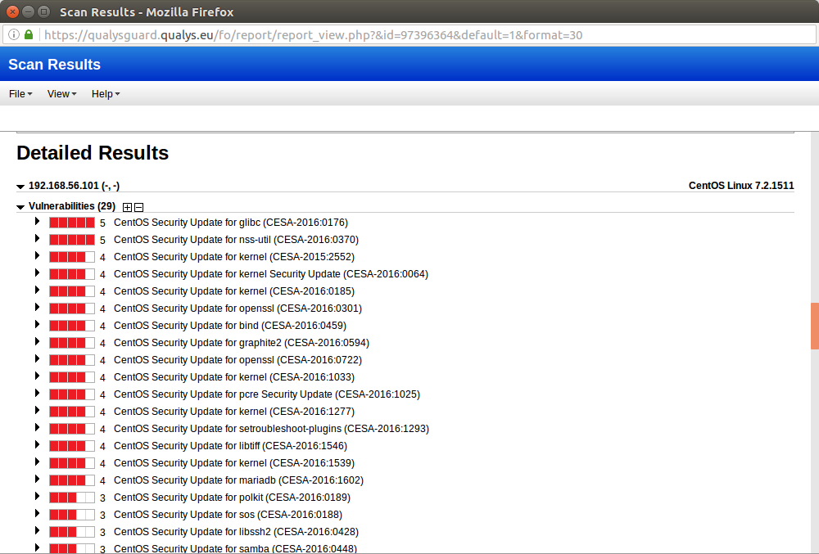The image size is (819, 554).
Task: Click the Scan Results page title
Action: point(54,64)
